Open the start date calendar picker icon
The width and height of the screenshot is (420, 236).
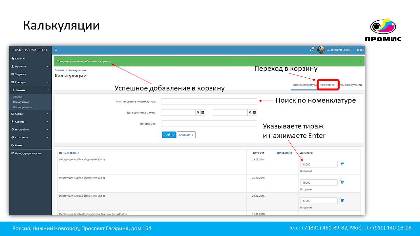pyautogui.click(x=203, y=112)
